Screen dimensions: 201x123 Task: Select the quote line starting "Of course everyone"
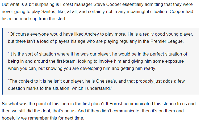(100, 34)
